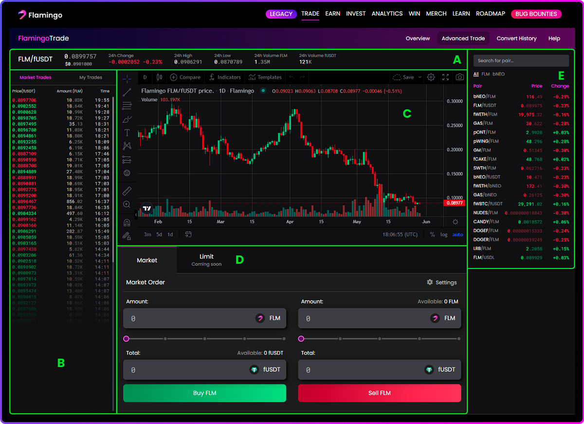Toggle log scale on the price axis
The height and width of the screenshot is (424, 584).
(x=443, y=234)
